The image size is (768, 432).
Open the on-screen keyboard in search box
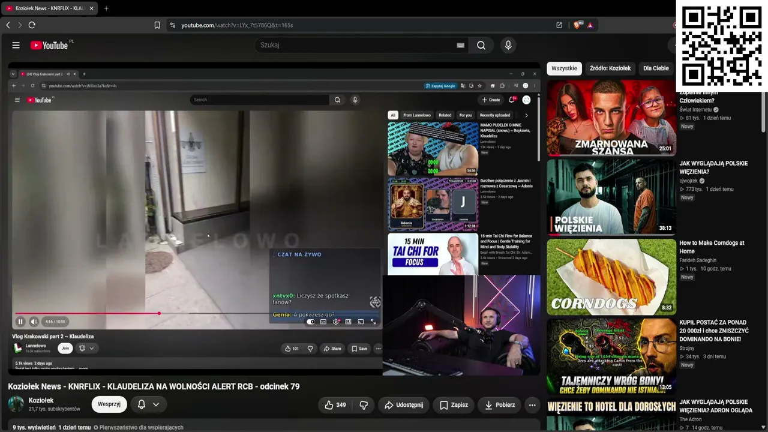click(460, 45)
